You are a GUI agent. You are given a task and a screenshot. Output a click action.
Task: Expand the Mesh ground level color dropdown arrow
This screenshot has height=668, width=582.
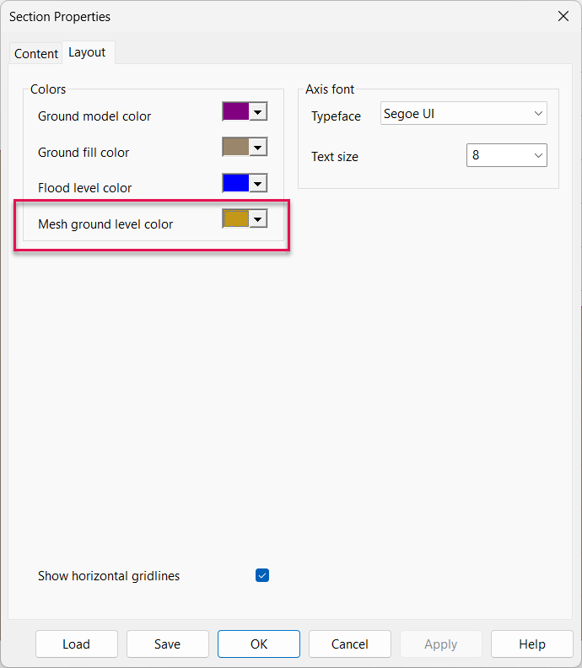coord(258,218)
